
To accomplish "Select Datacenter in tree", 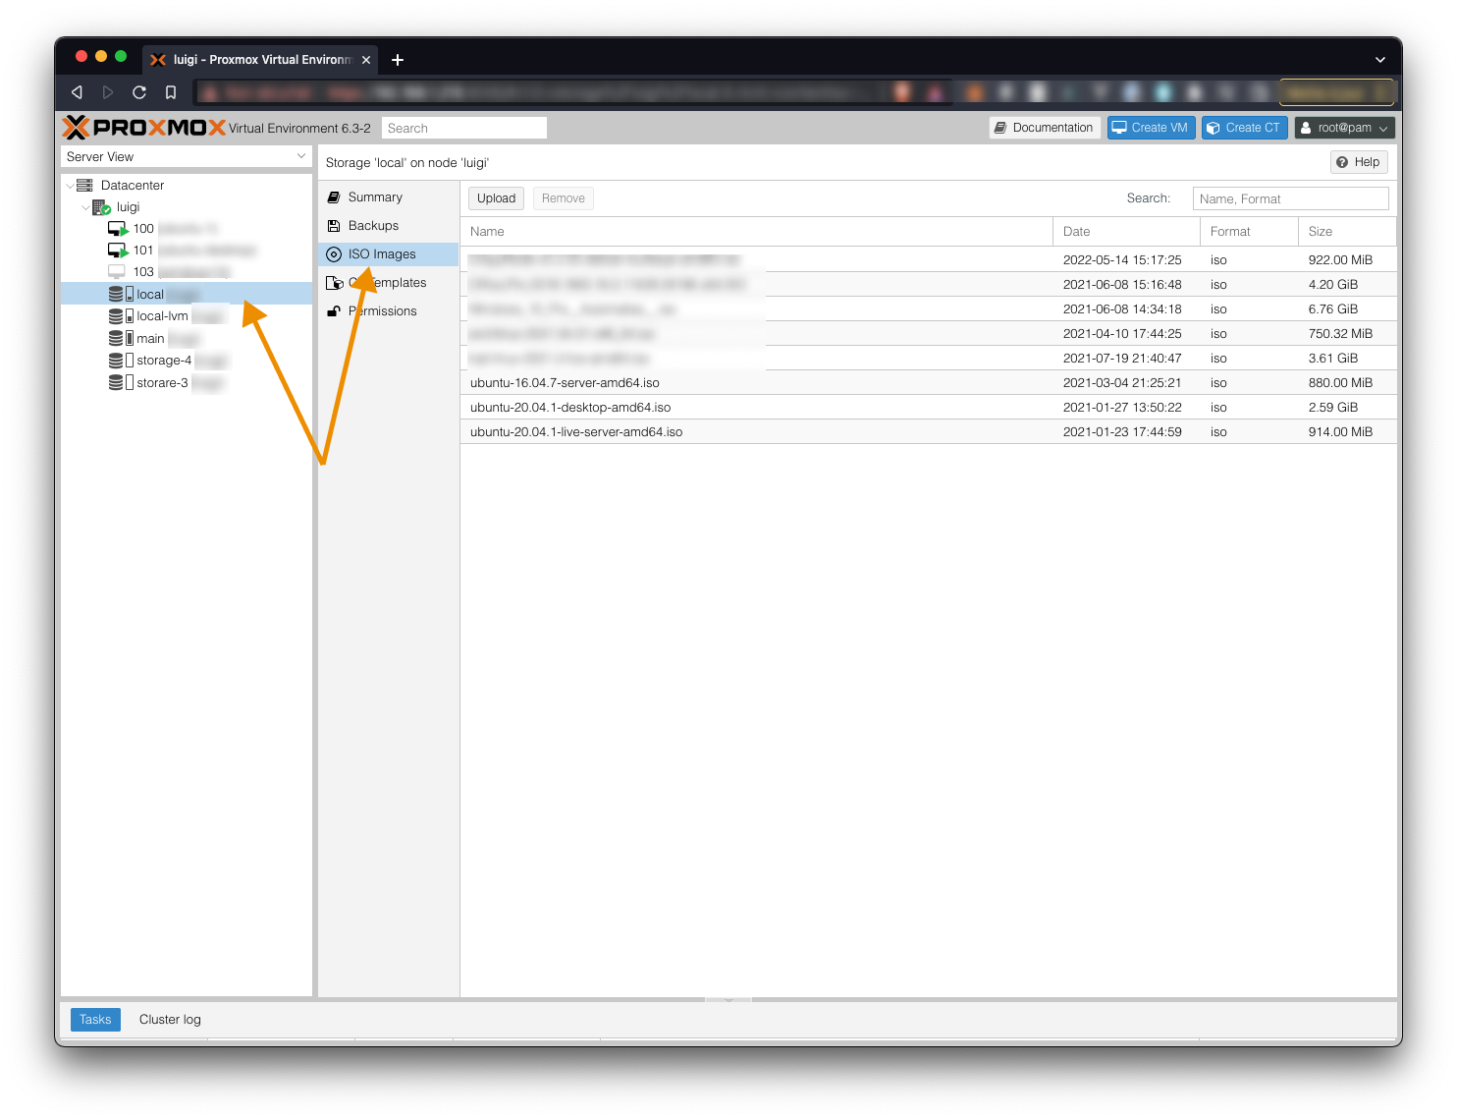I will [186, 186].
